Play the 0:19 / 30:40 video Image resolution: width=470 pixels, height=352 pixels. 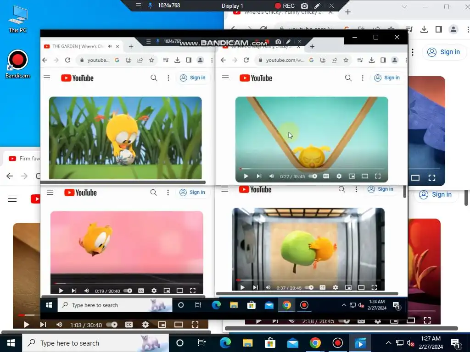tap(61, 291)
